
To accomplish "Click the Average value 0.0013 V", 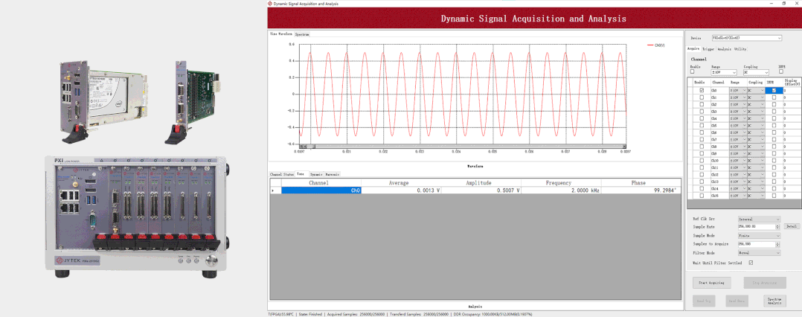I will [401, 190].
